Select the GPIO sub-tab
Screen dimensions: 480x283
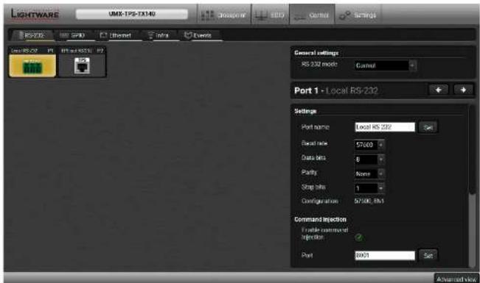(74, 35)
